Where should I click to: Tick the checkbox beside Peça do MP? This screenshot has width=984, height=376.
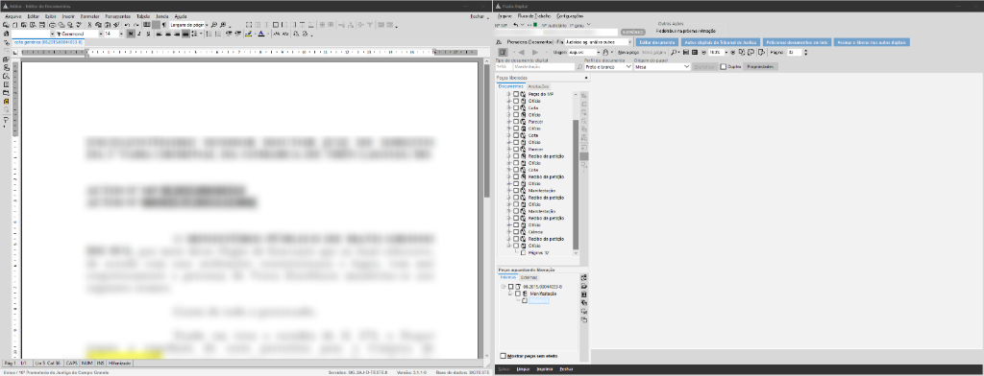516,94
